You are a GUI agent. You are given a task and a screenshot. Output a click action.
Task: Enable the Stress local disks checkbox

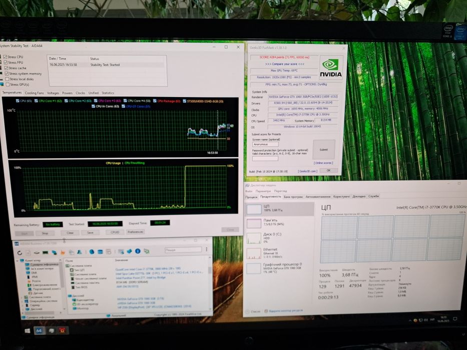point(7,79)
